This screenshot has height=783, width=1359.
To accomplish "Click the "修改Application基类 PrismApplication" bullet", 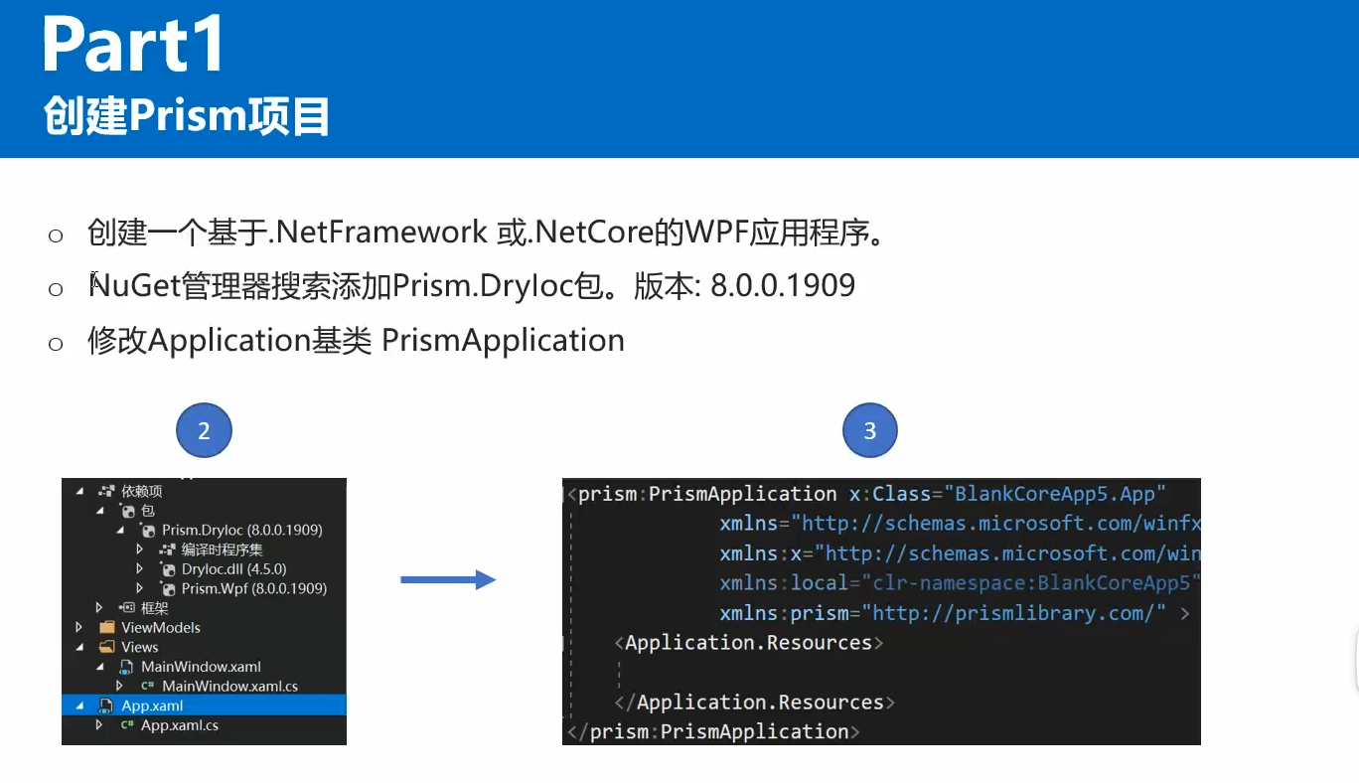I will (356, 341).
